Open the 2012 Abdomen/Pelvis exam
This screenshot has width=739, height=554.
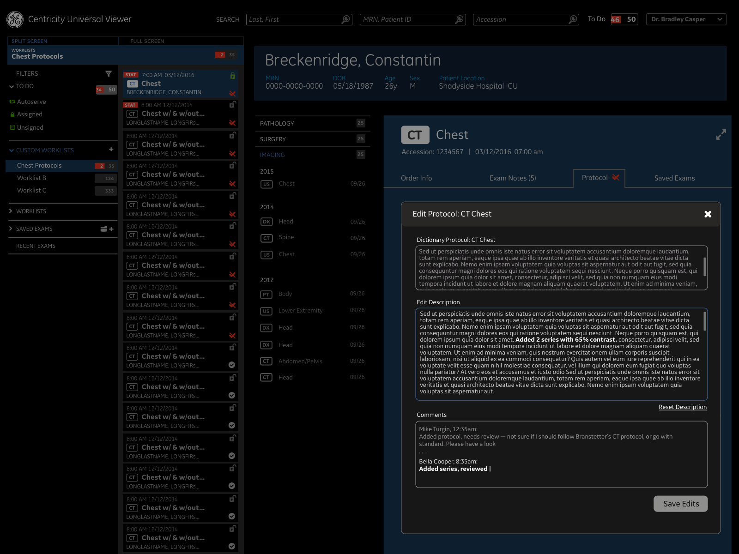click(312, 361)
